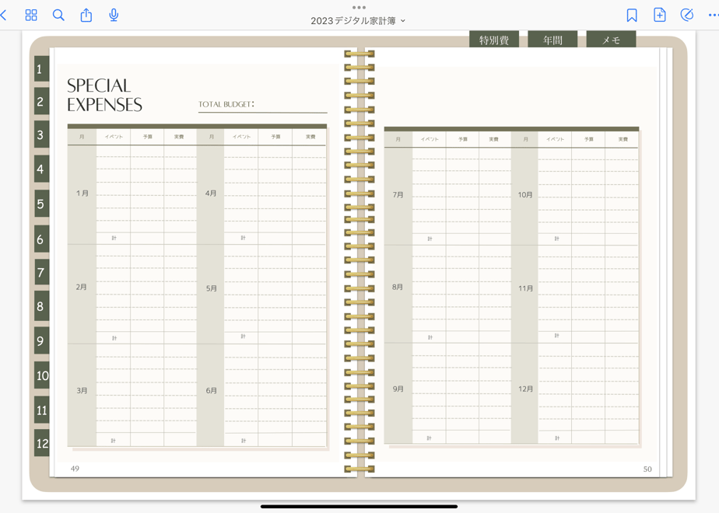Screen dimensions: 719x513
Task: Open the page thumbnails grid view
Action: pyautogui.click(x=31, y=15)
